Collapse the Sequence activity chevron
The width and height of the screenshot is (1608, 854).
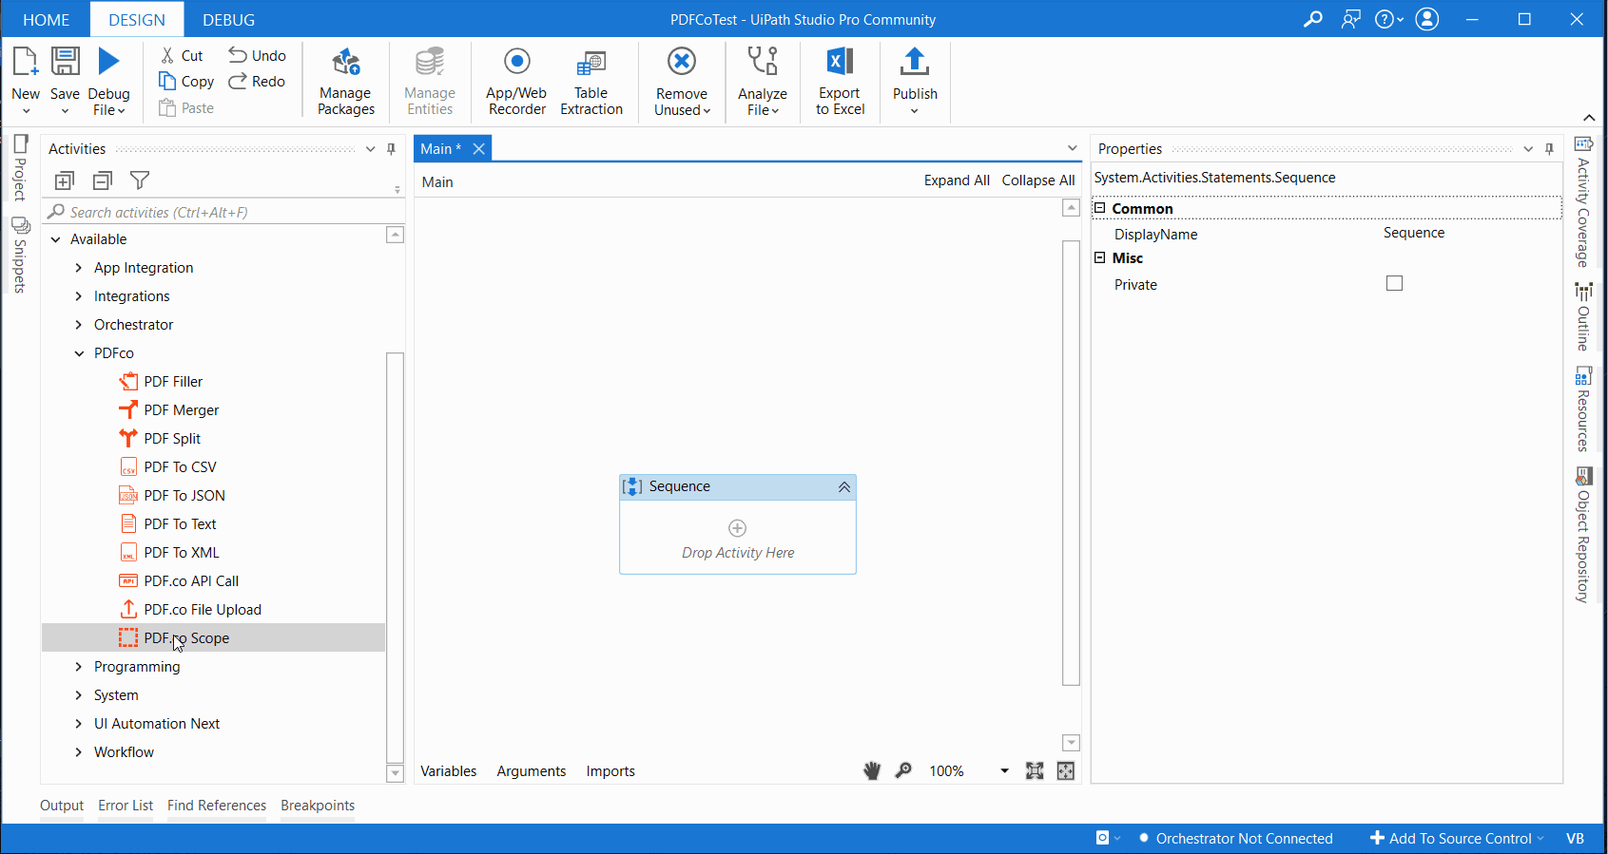click(843, 486)
